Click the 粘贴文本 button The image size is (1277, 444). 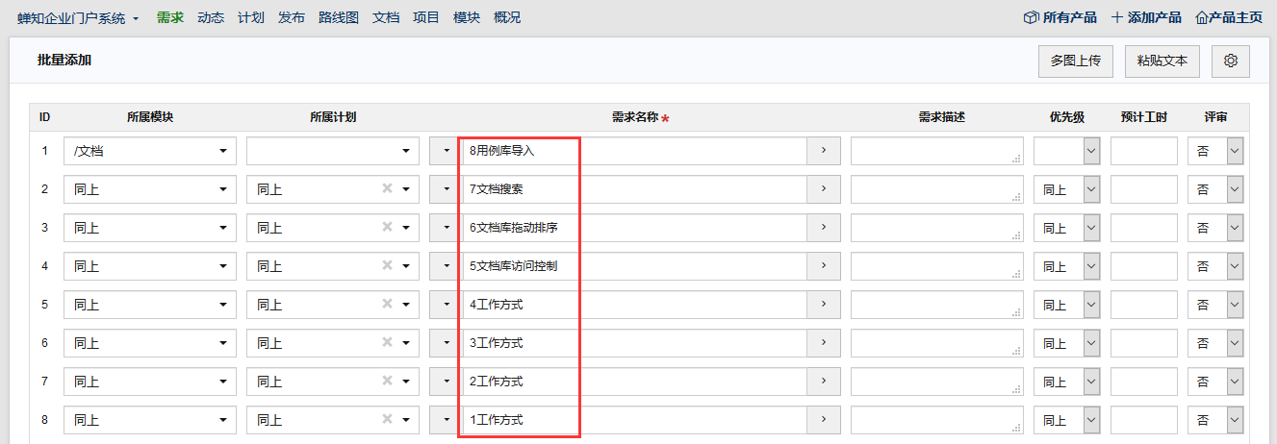pyautogui.click(x=1162, y=61)
